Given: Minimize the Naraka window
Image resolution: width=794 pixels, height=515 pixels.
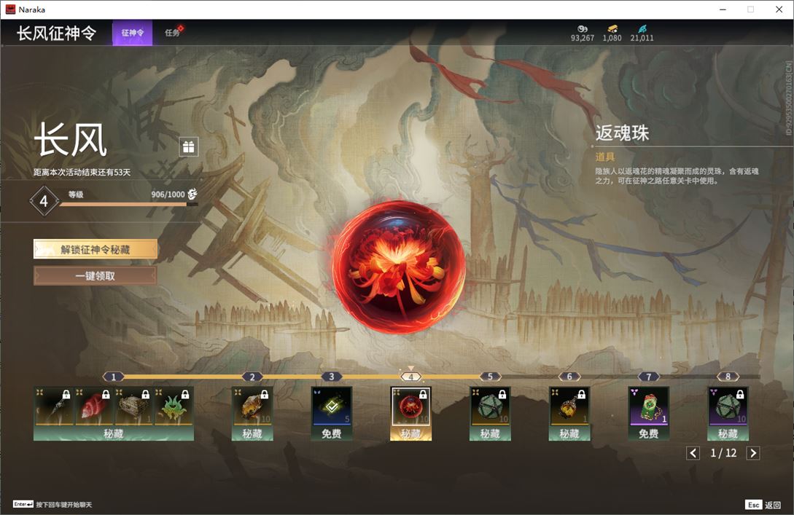Looking at the screenshot, I should point(723,9).
